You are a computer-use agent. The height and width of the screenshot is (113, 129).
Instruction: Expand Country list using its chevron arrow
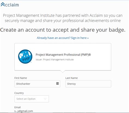[x=45, y=99]
